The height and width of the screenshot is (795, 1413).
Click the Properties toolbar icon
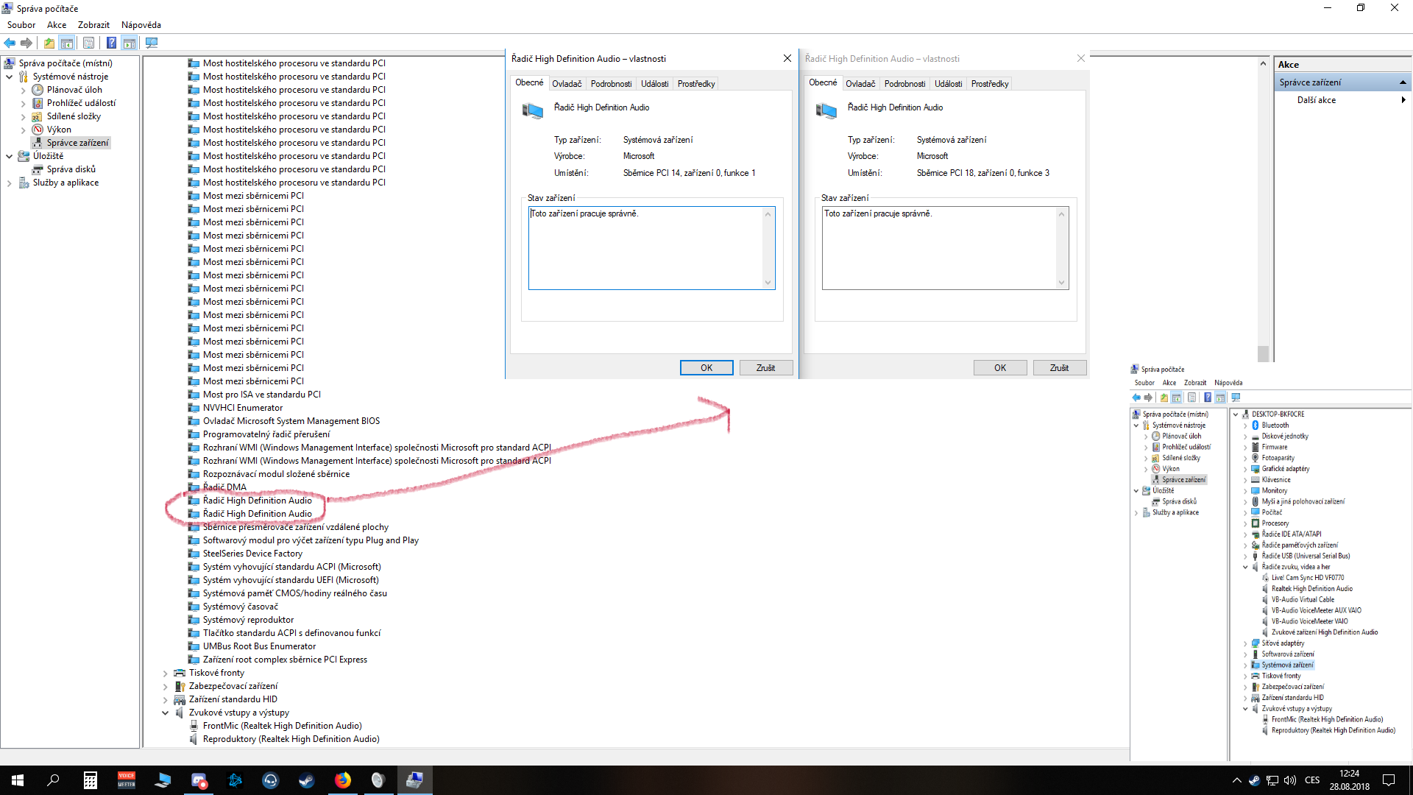(x=88, y=43)
